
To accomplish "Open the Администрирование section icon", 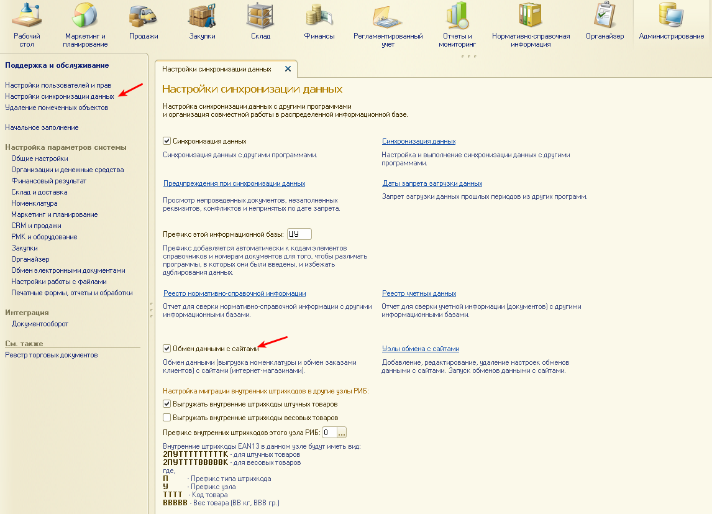I will click(671, 16).
